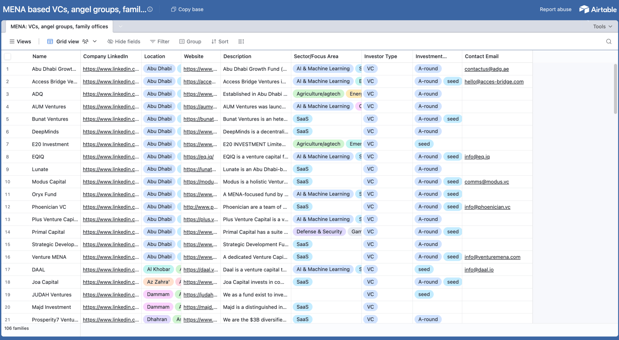
Task: Open the Majd Investment LinkedIn link
Action: coord(111,307)
